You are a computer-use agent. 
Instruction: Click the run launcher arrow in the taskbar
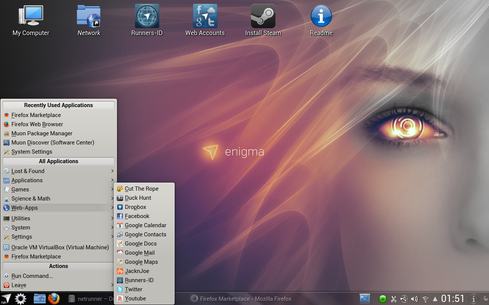(6, 299)
